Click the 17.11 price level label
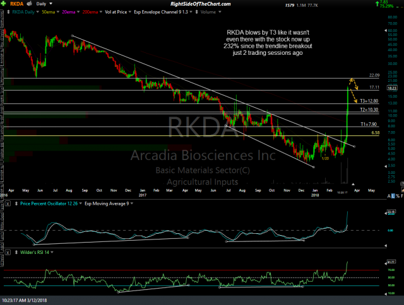404x305 pixels. [x=374, y=88]
